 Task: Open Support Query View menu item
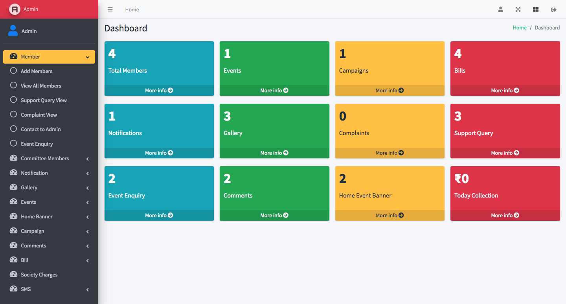[44, 100]
